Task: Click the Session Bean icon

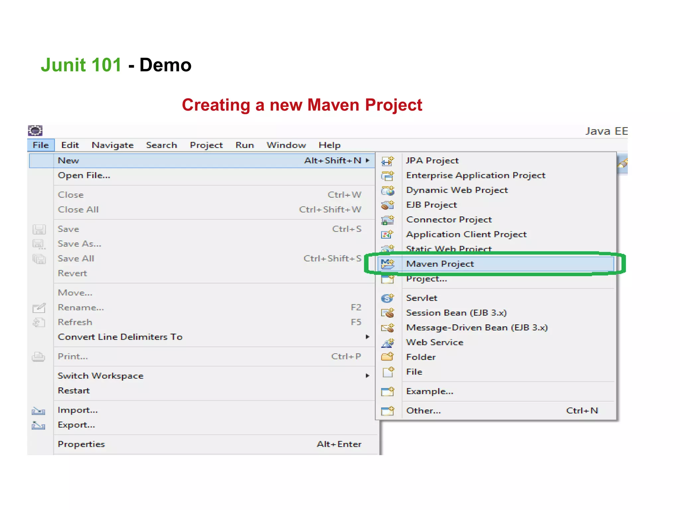Action: point(387,313)
